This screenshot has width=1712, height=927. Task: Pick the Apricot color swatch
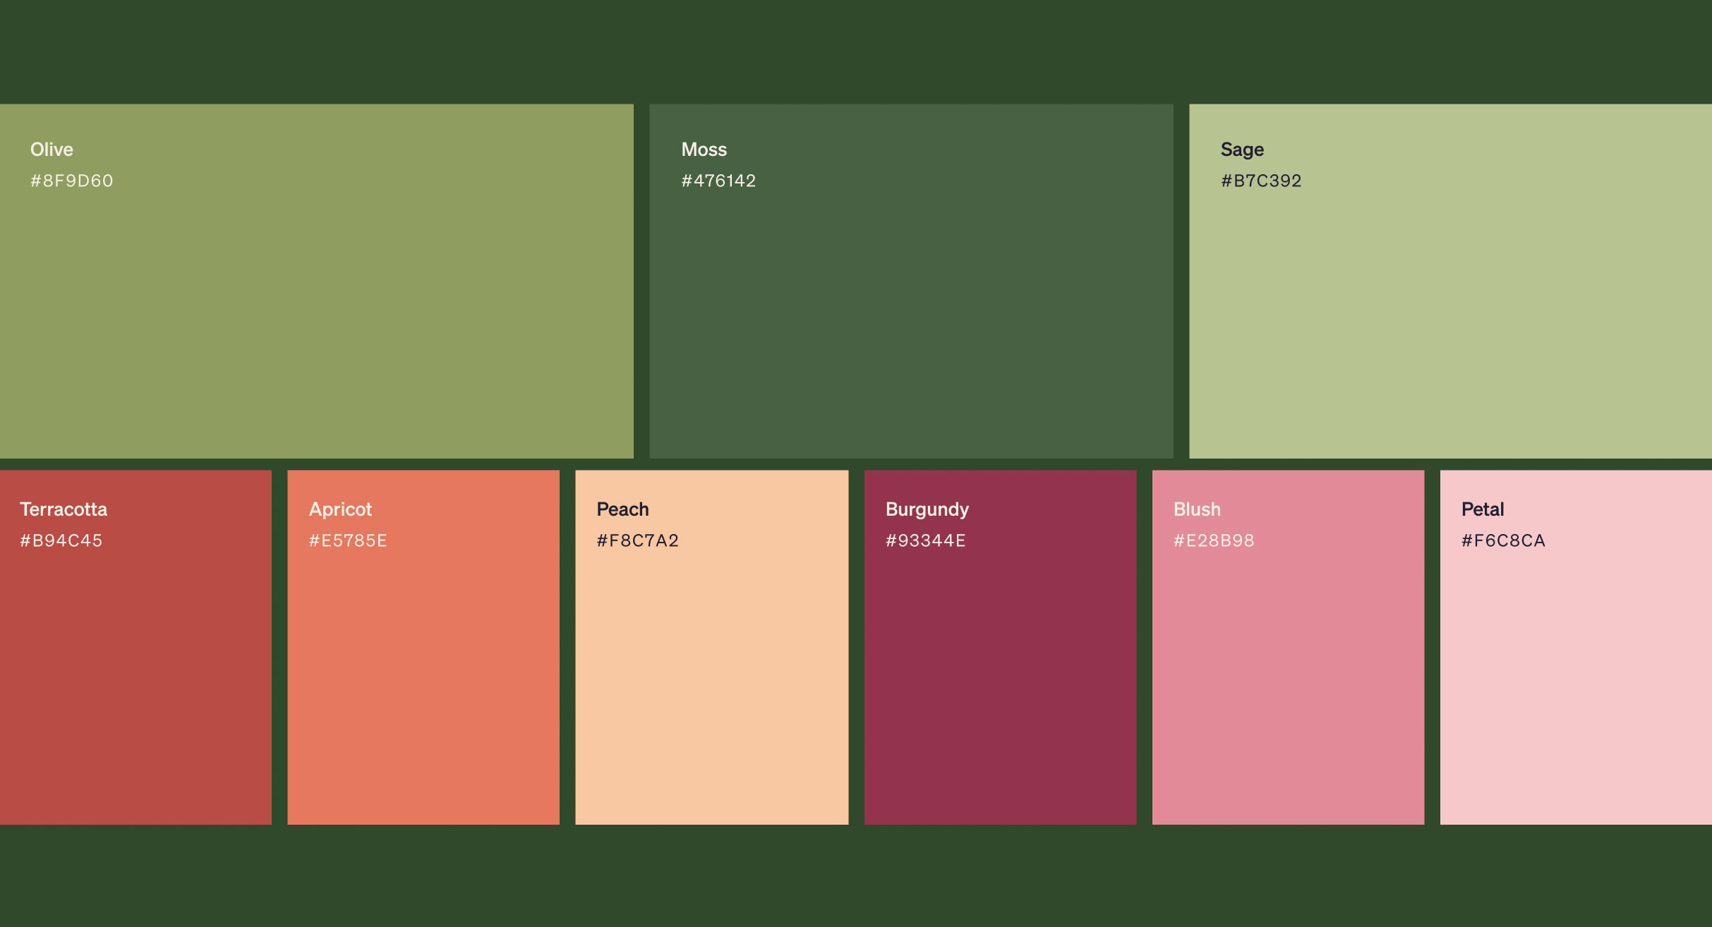coord(423,647)
